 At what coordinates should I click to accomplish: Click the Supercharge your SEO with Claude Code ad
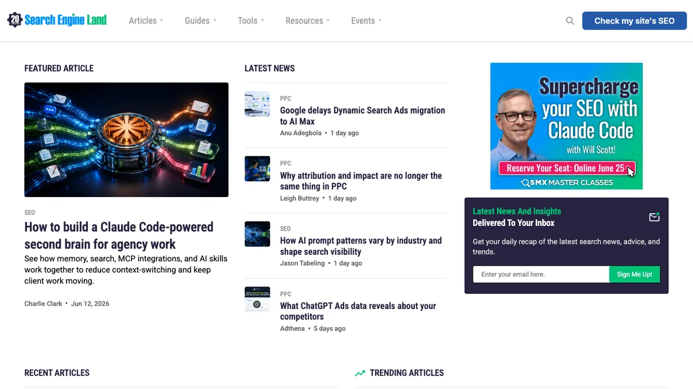(567, 126)
